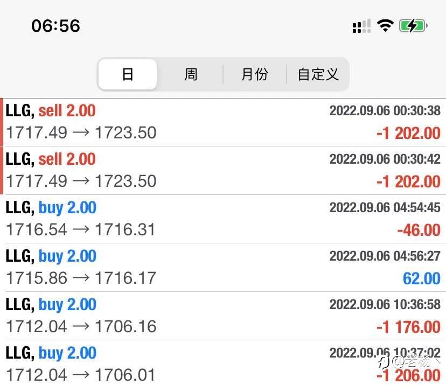Screen dimensions: 446x385
Task: Tap the timestamp 2022.09.06 04:54:45
Action: pyautogui.click(x=385, y=207)
